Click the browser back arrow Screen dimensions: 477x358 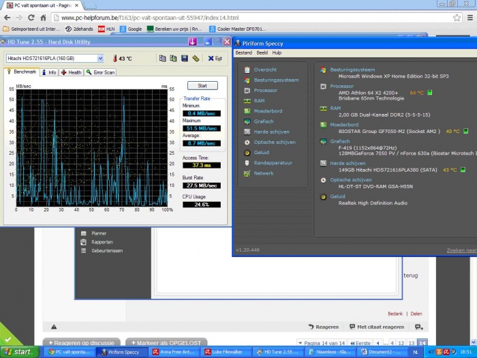pyautogui.click(x=7, y=18)
